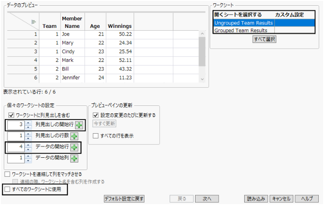Image resolution: width=324 pixels, height=205 pixels.
Task: Select the Mark cell in preview
Action: point(73,60)
